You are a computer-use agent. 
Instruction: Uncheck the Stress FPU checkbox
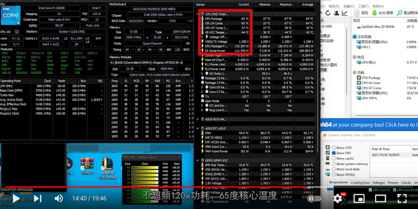click(x=333, y=153)
